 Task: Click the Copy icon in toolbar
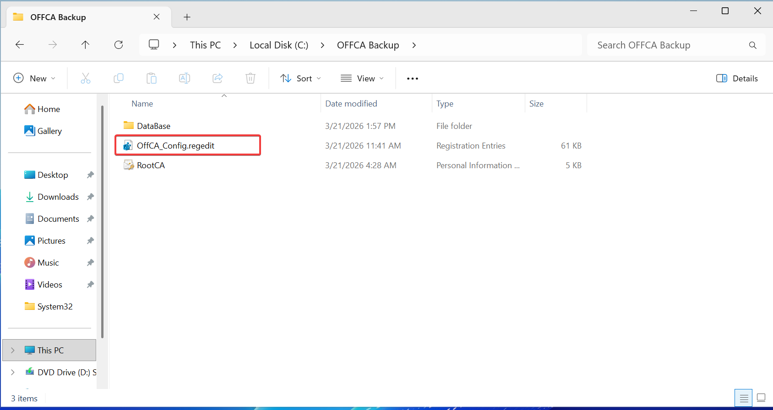click(x=119, y=78)
